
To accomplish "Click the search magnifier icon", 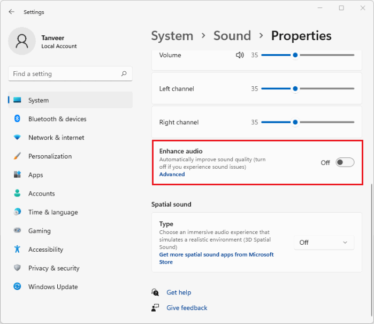I will coord(124,73).
